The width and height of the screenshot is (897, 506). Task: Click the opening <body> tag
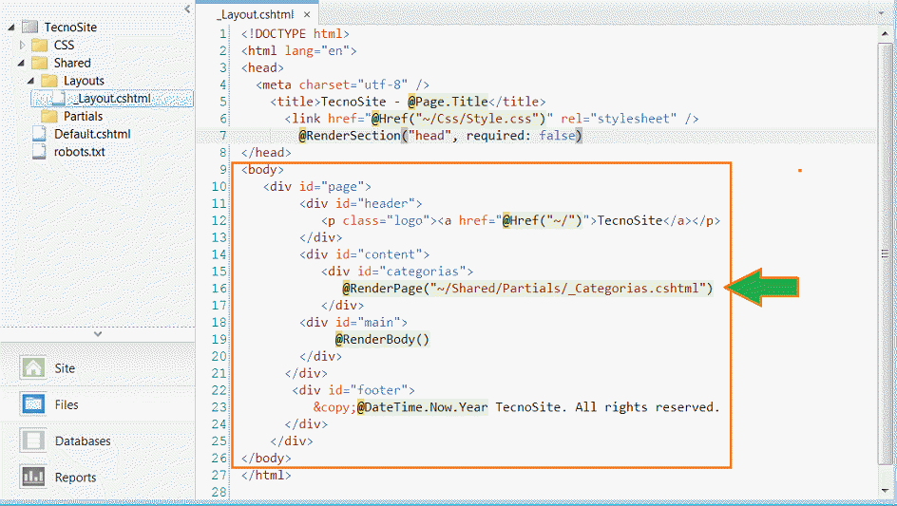(262, 169)
